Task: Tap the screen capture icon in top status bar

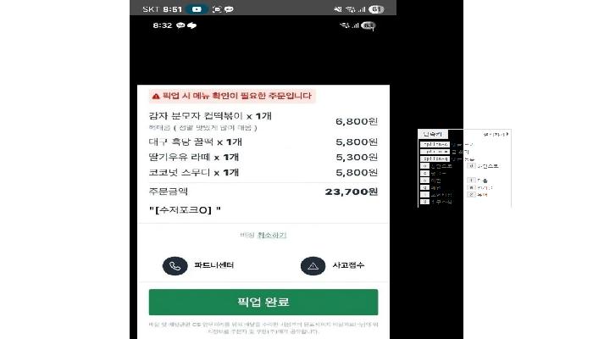Action: (217, 9)
